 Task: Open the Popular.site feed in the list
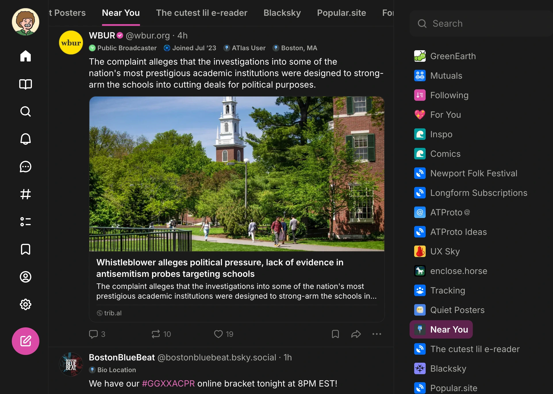[446, 388]
